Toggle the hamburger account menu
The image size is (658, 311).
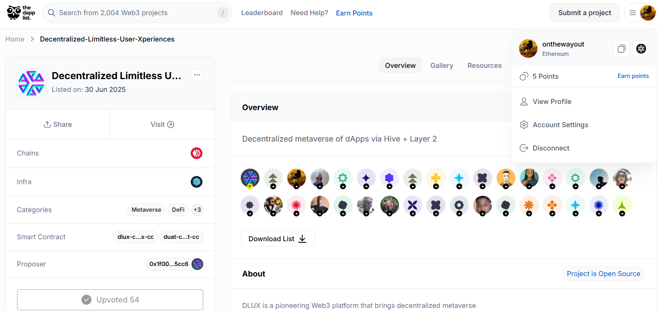632,13
